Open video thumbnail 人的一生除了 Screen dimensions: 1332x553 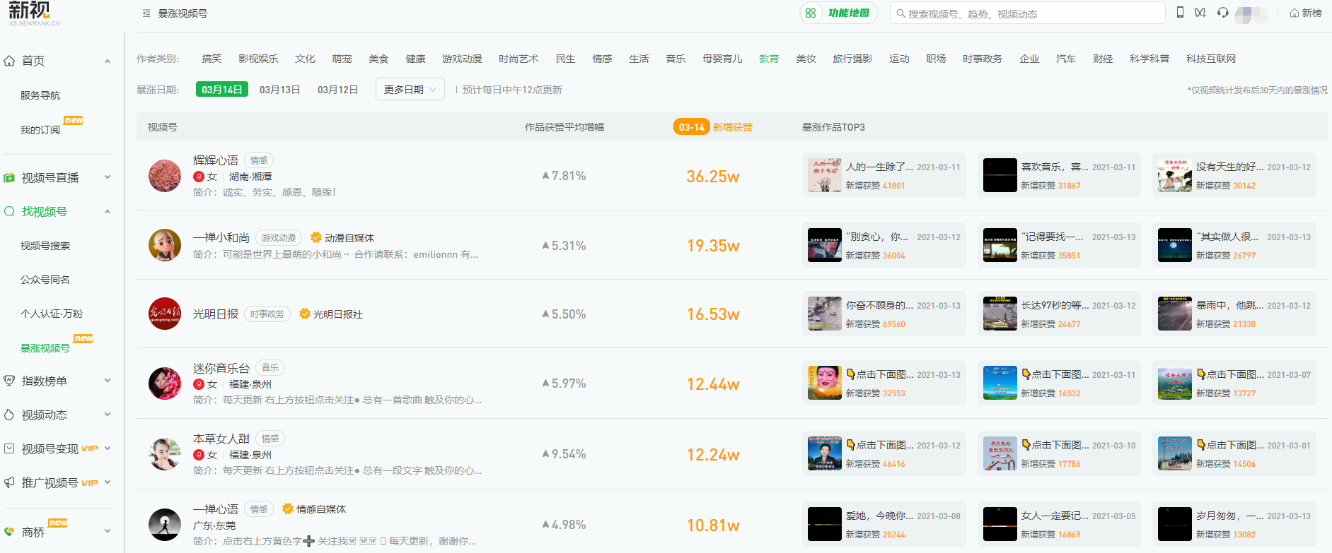point(825,175)
